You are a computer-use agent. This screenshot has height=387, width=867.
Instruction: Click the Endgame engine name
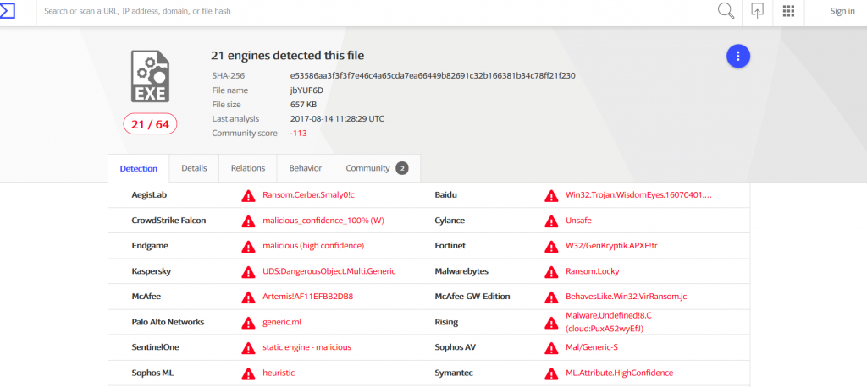point(150,246)
